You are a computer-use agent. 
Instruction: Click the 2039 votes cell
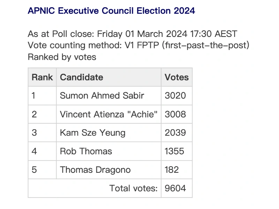(x=175, y=133)
